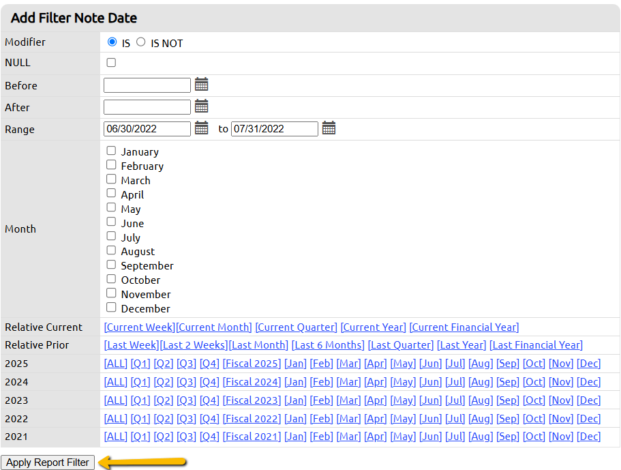Click Oct in the 2023 row
The height and width of the screenshot is (470, 621).
pyautogui.click(x=534, y=400)
